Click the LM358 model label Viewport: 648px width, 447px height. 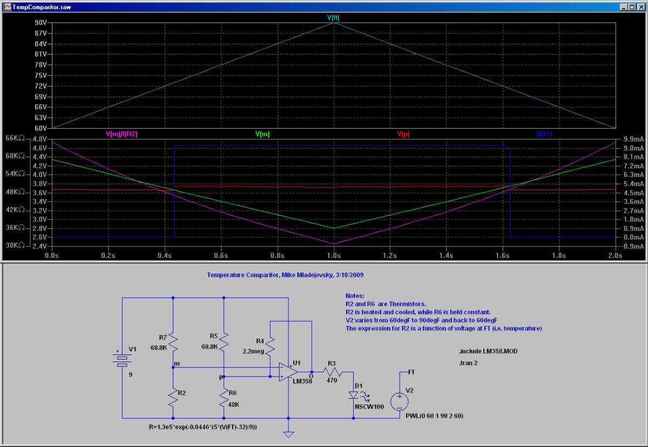pyautogui.click(x=301, y=381)
